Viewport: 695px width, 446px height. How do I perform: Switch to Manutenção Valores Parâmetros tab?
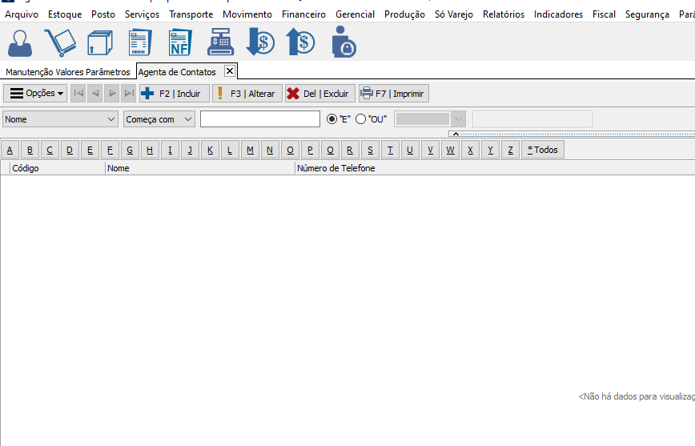point(67,72)
